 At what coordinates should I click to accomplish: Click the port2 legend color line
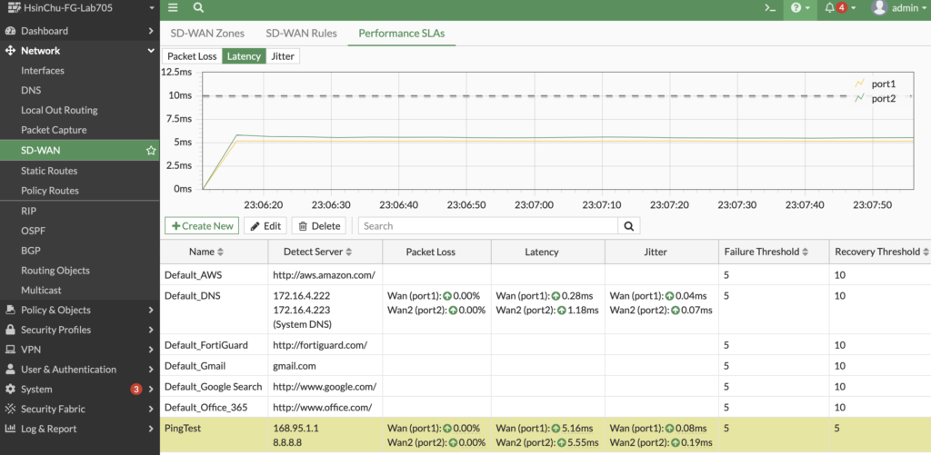pos(859,98)
